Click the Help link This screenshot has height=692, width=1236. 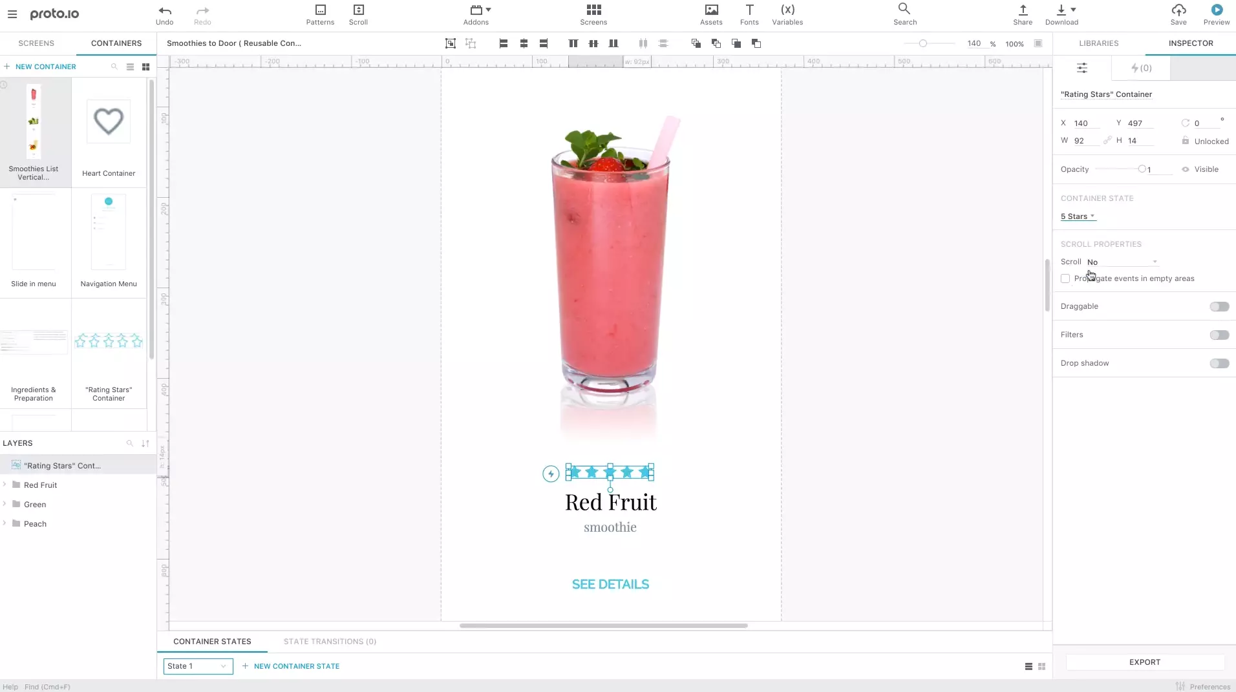click(x=10, y=687)
